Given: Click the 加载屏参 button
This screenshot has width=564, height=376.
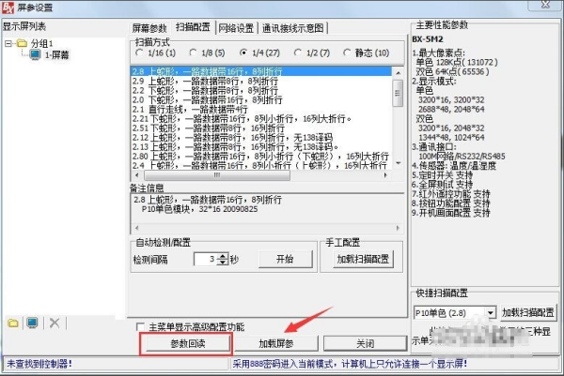Looking at the screenshot, I should (x=276, y=343).
